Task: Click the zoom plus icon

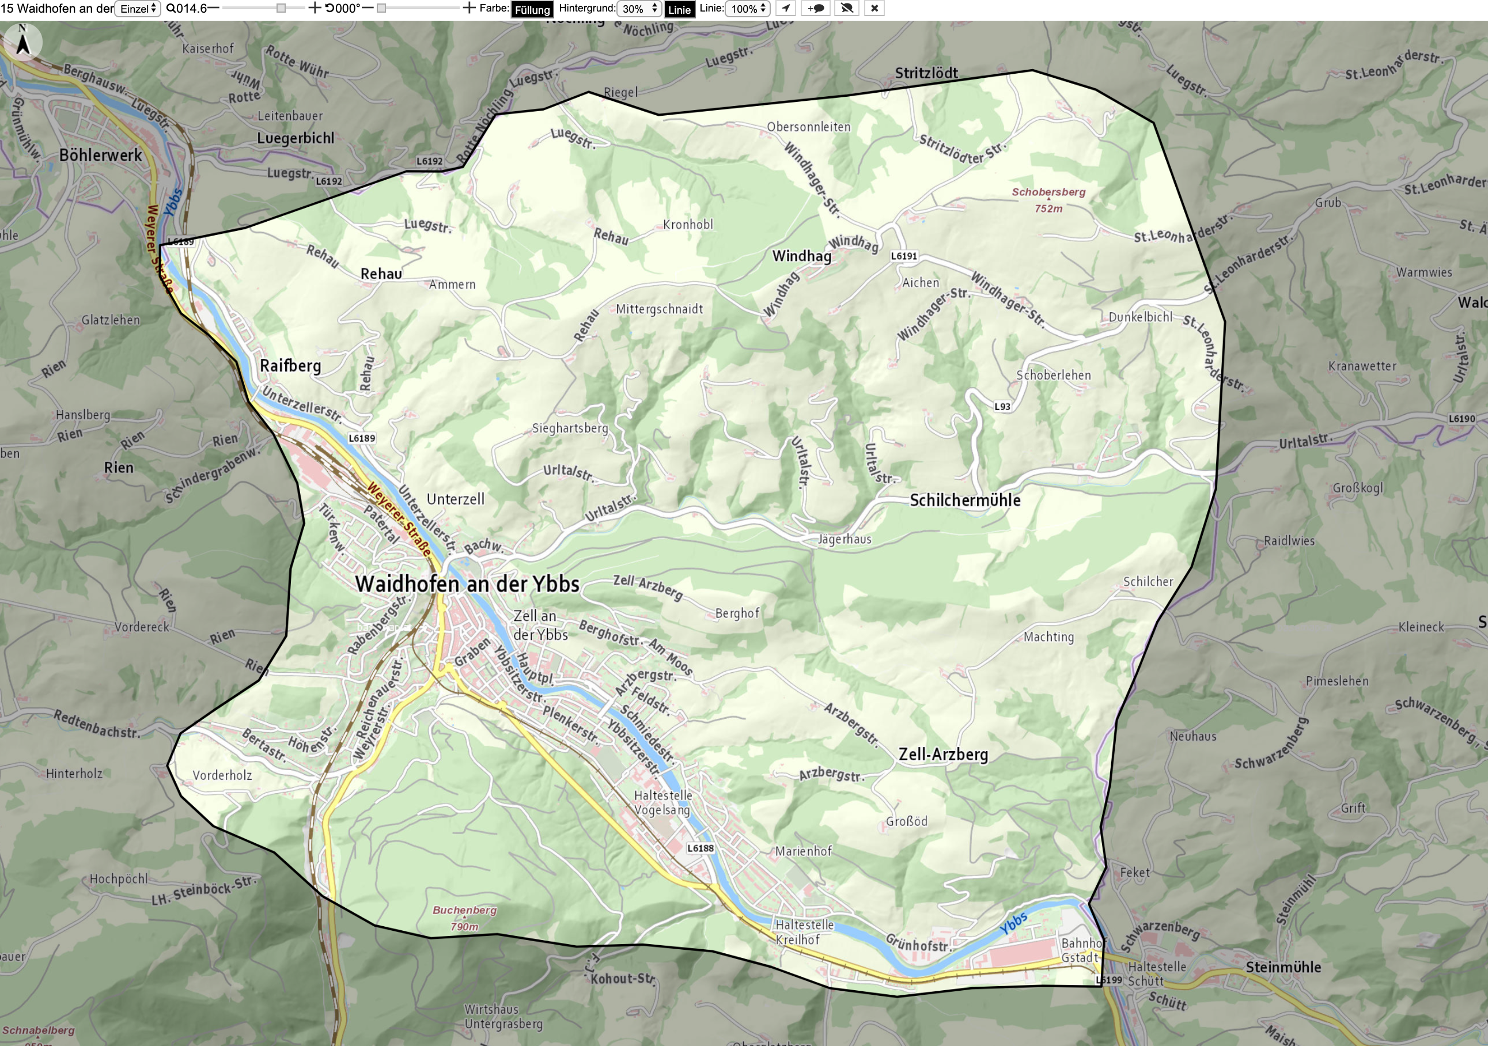Action: pos(315,9)
